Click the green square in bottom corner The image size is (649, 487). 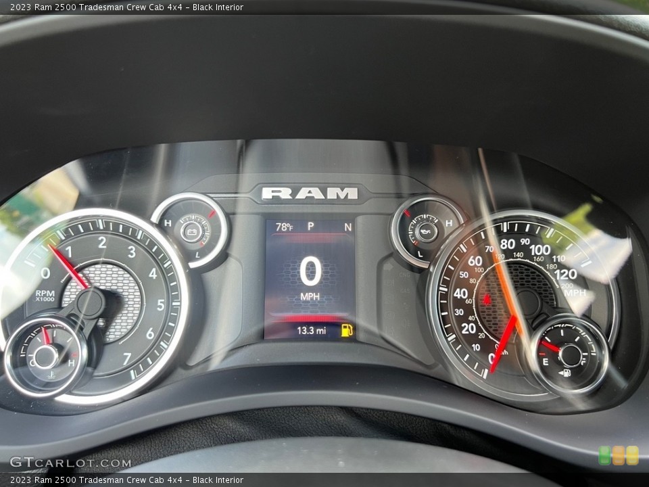(x=604, y=455)
